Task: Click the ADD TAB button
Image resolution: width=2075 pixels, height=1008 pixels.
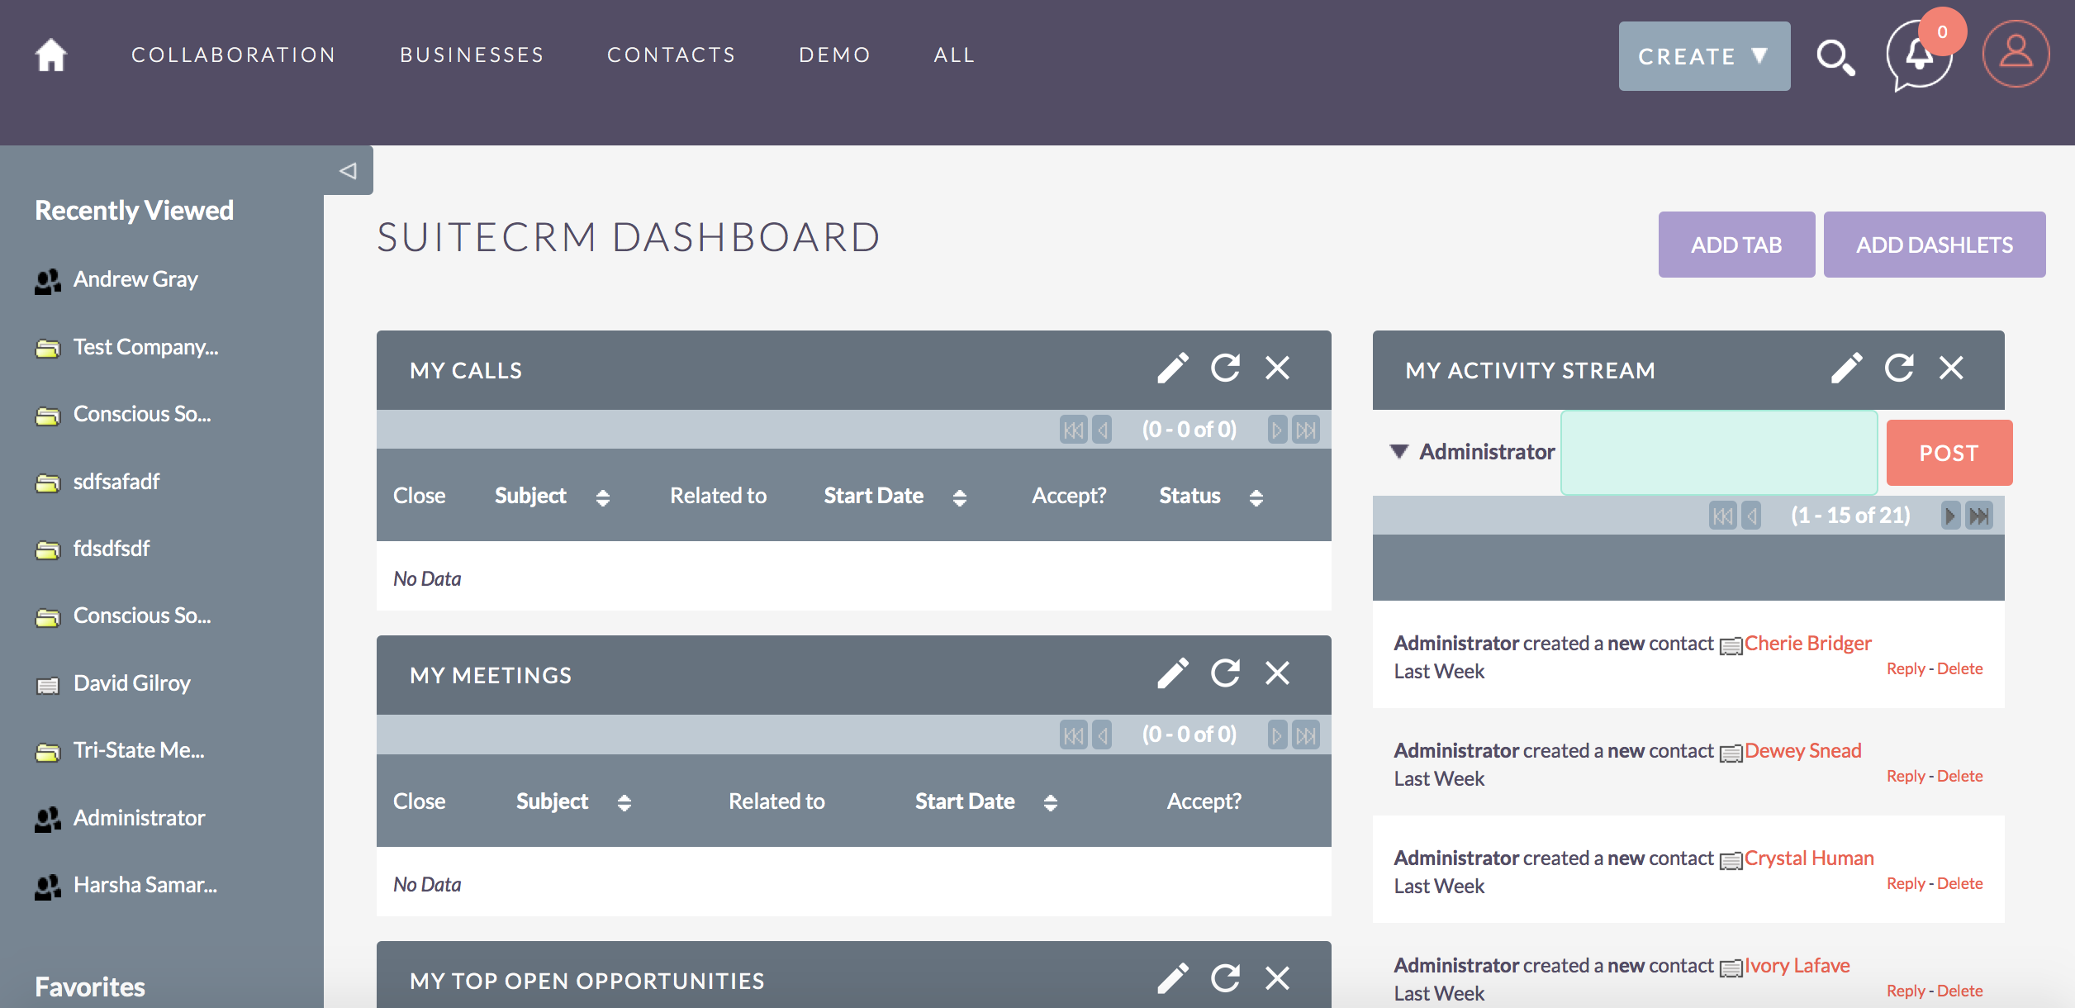Action: (1734, 245)
